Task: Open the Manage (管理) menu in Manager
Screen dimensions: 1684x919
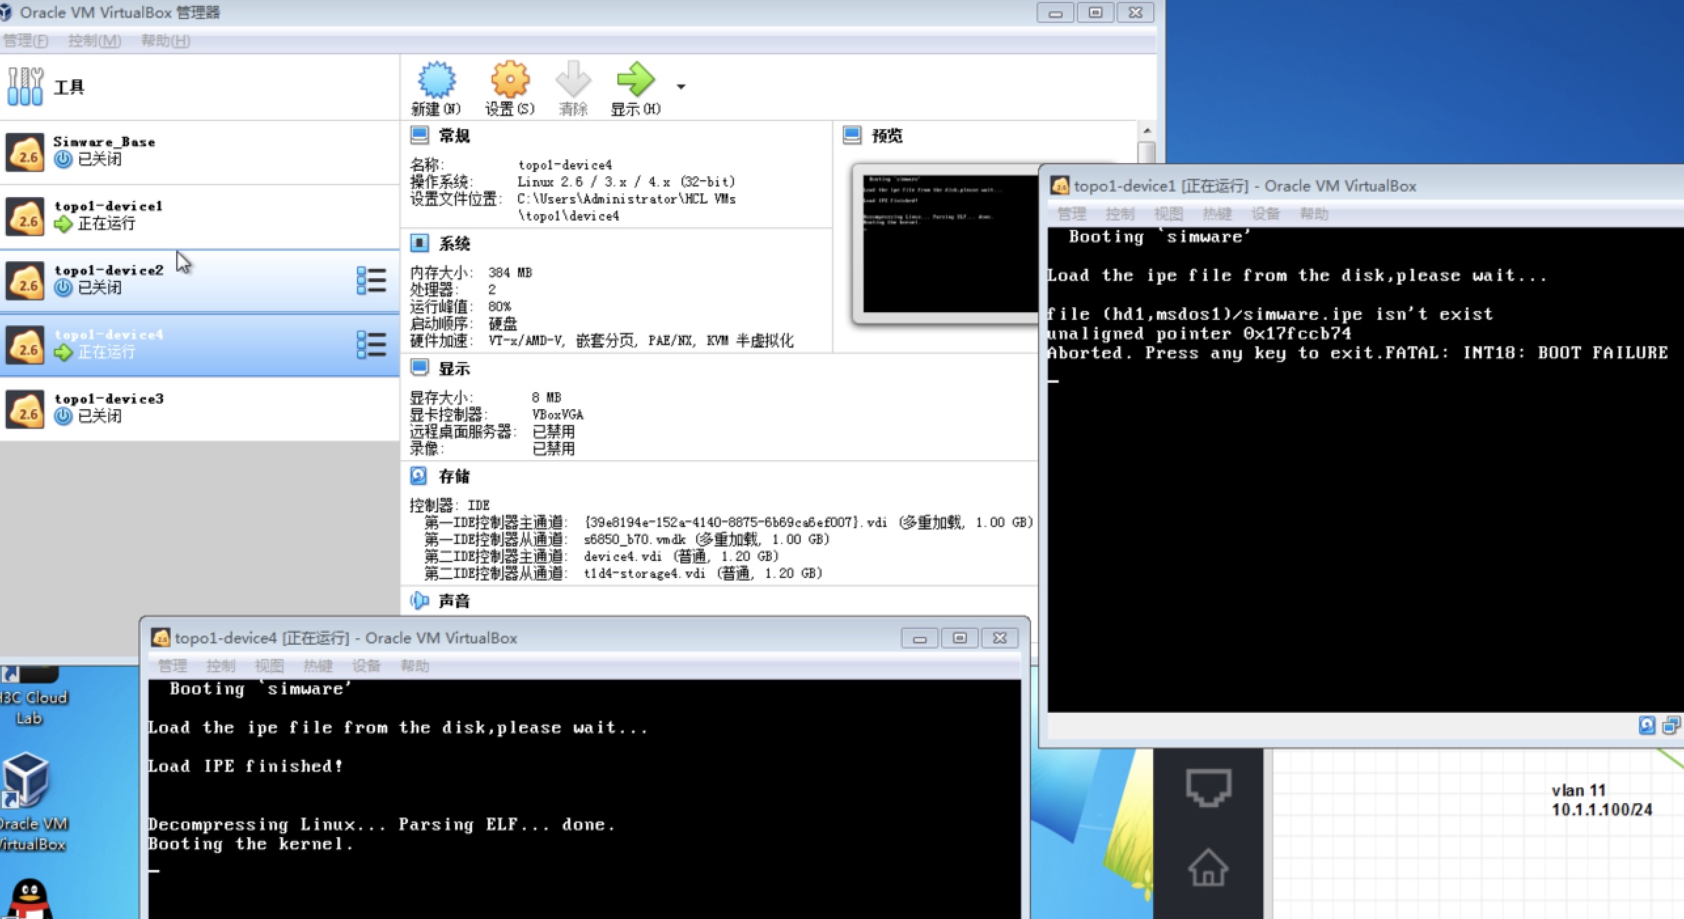Action: click(26, 41)
